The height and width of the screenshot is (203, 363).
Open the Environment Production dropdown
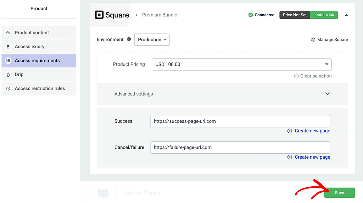[152, 40]
